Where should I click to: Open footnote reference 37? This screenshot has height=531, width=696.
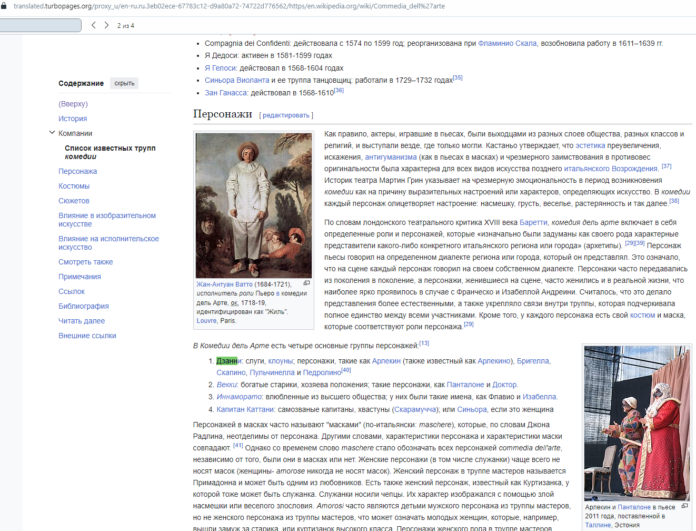pos(667,166)
